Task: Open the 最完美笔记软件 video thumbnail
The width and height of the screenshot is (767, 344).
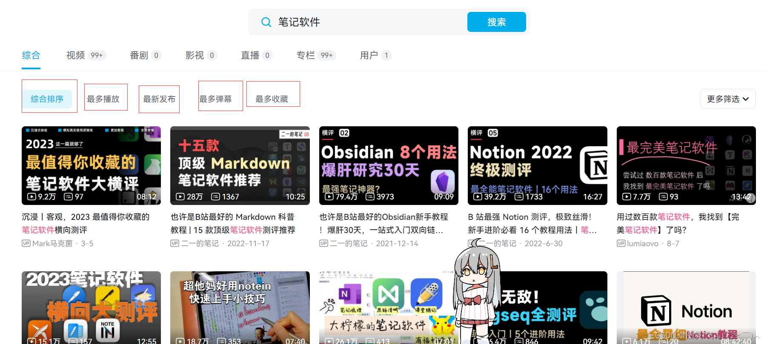Action: 686,165
